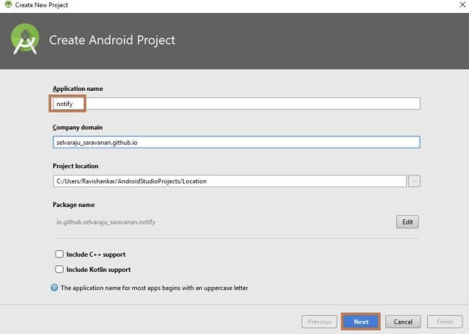The width and height of the screenshot is (469, 334).
Task: Click the Android Studio logo in header
Action: coord(25,40)
